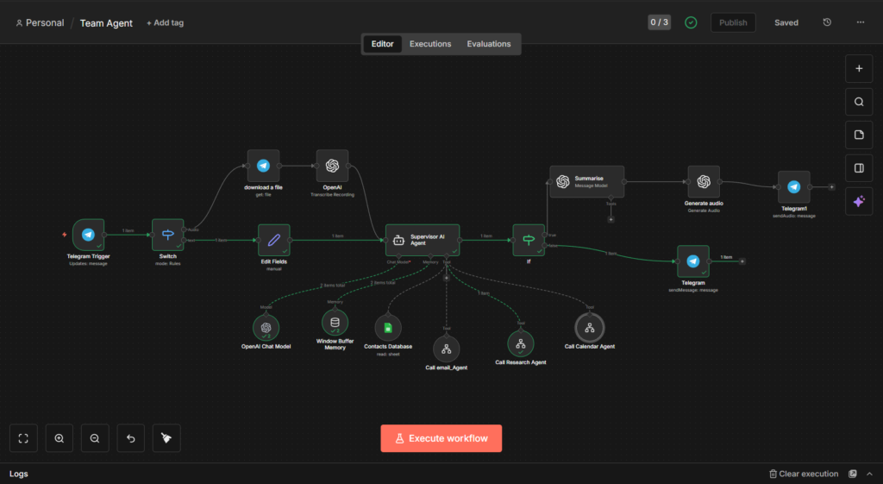Screen dimensions: 883x484
Task: Switch to the Executions tab
Action: pos(430,44)
